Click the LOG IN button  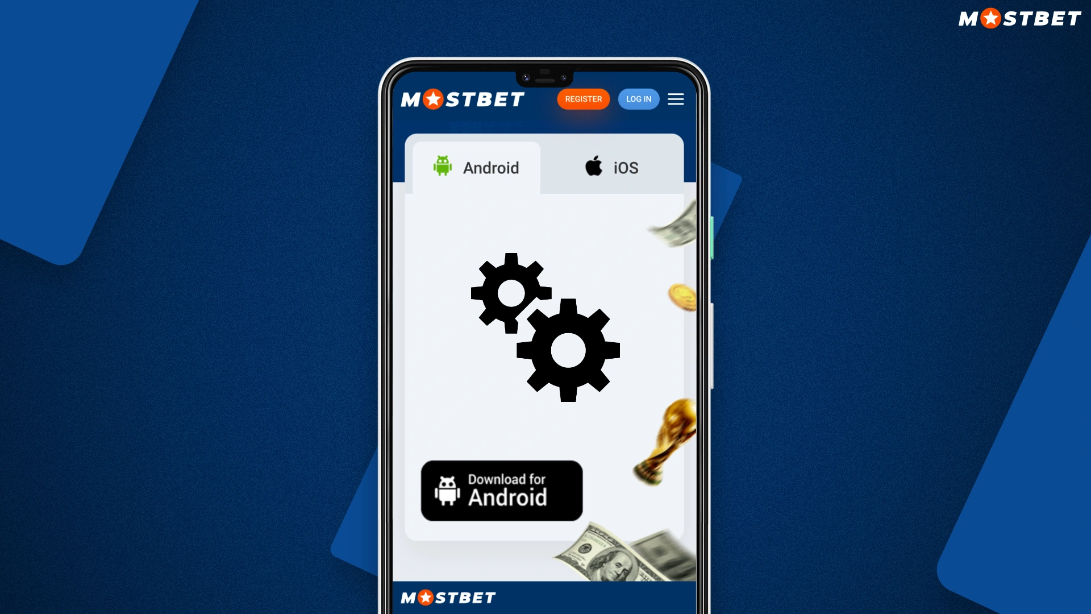[x=639, y=98]
